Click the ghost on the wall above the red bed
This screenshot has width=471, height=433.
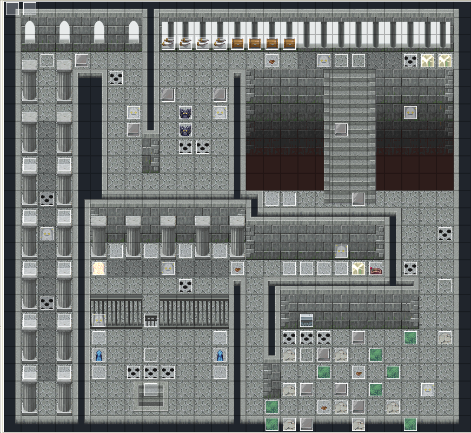tap(341, 251)
